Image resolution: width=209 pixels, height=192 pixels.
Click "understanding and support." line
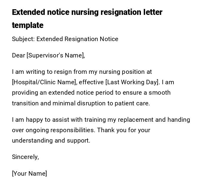51,141
